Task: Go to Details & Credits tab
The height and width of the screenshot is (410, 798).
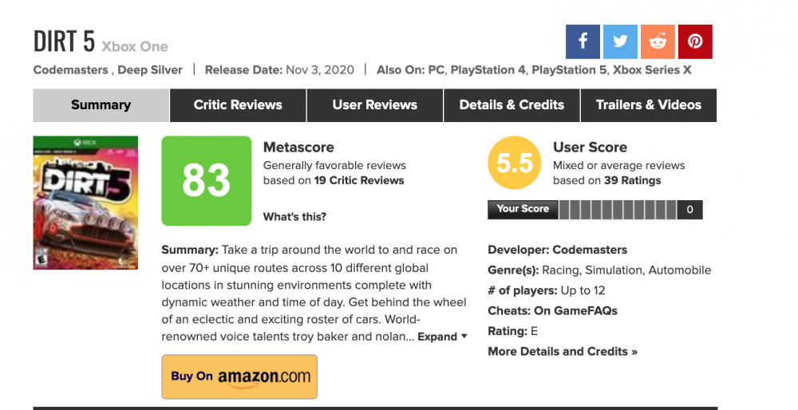Action: pyautogui.click(x=512, y=105)
